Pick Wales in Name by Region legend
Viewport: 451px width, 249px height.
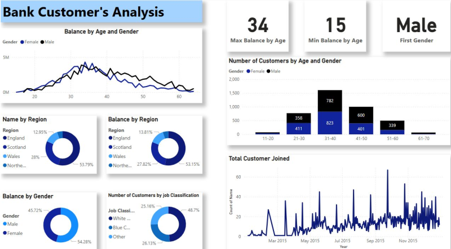click(14, 156)
